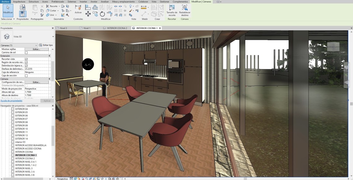Switch to the INTERIOR COCINA 2 view tab
Image resolution: width=353 pixels, height=180 pixels.
coord(117,28)
